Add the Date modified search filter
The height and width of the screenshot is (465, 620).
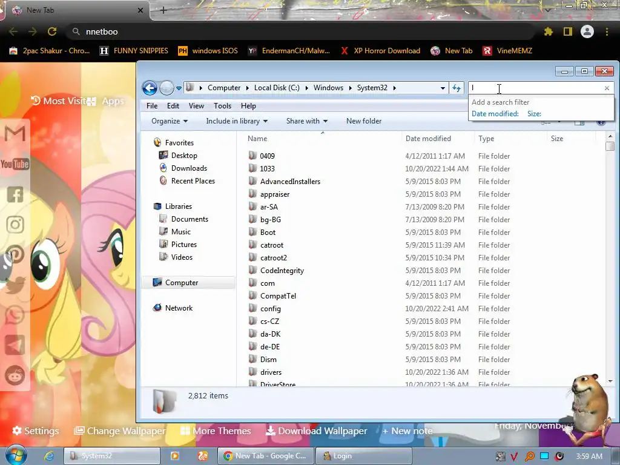click(x=495, y=114)
